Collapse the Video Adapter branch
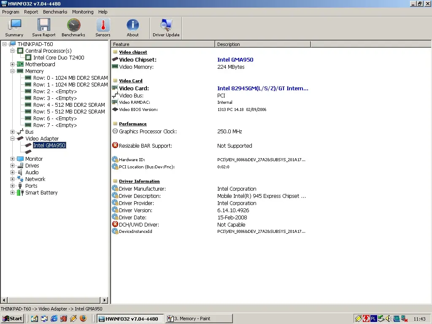This screenshot has width=432, height=324. click(x=12, y=138)
